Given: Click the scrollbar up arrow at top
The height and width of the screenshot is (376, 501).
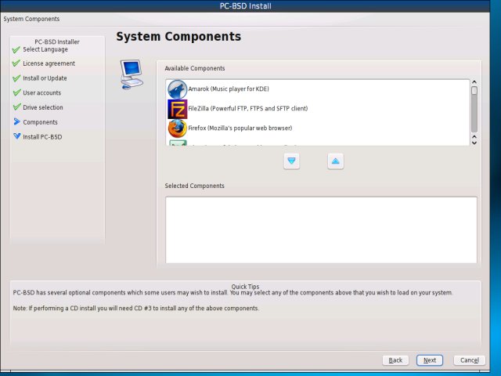Looking at the screenshot, I should coord(474,82).
